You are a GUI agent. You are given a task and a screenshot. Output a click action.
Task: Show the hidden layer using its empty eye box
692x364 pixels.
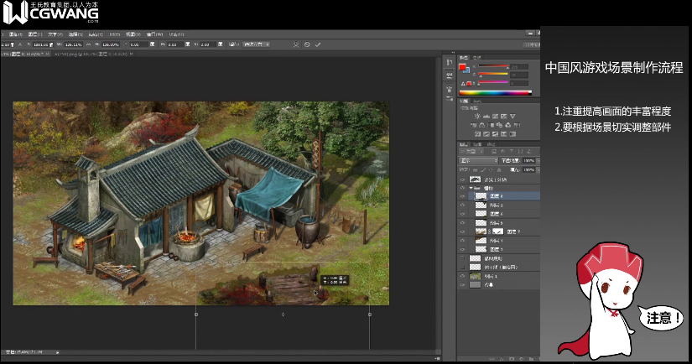462,258
